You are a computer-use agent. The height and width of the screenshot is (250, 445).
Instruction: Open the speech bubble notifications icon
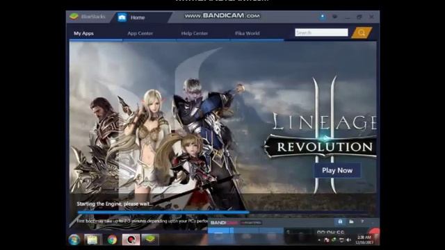(335, 17)
